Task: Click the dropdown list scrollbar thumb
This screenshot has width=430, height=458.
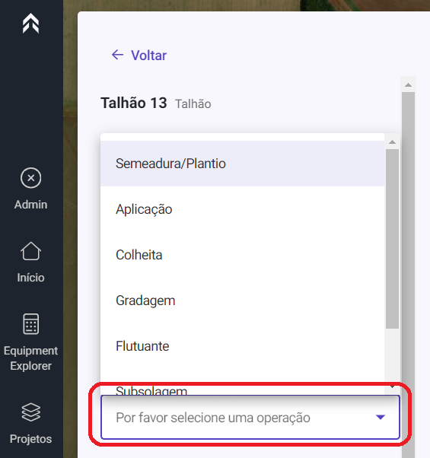Action: (x=392, y=239)
